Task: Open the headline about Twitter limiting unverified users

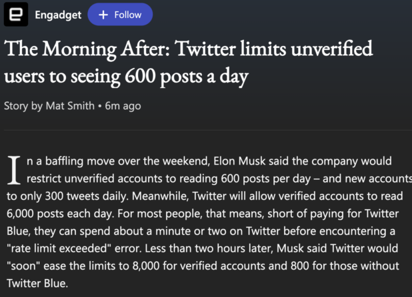Action: pos(189,63)
